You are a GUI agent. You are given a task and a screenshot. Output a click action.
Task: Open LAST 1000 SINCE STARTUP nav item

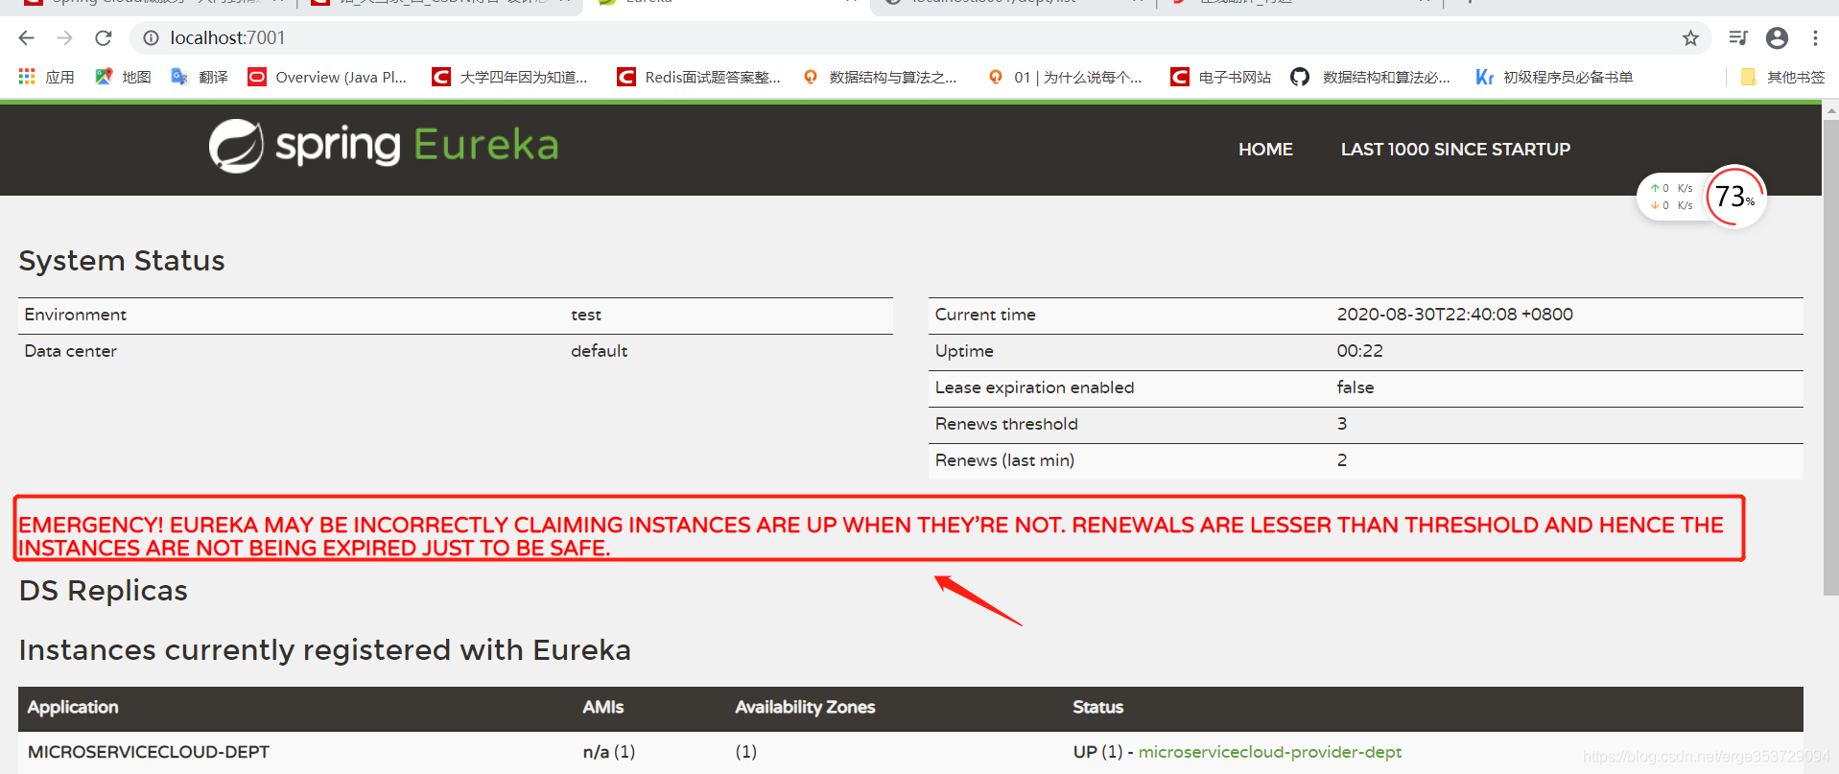point(1455,150)
